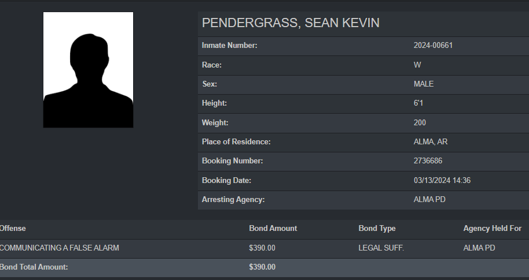Click the Arresting Agency label
The width and height of the screenshot is (529, 280).
tap(233, 200)
